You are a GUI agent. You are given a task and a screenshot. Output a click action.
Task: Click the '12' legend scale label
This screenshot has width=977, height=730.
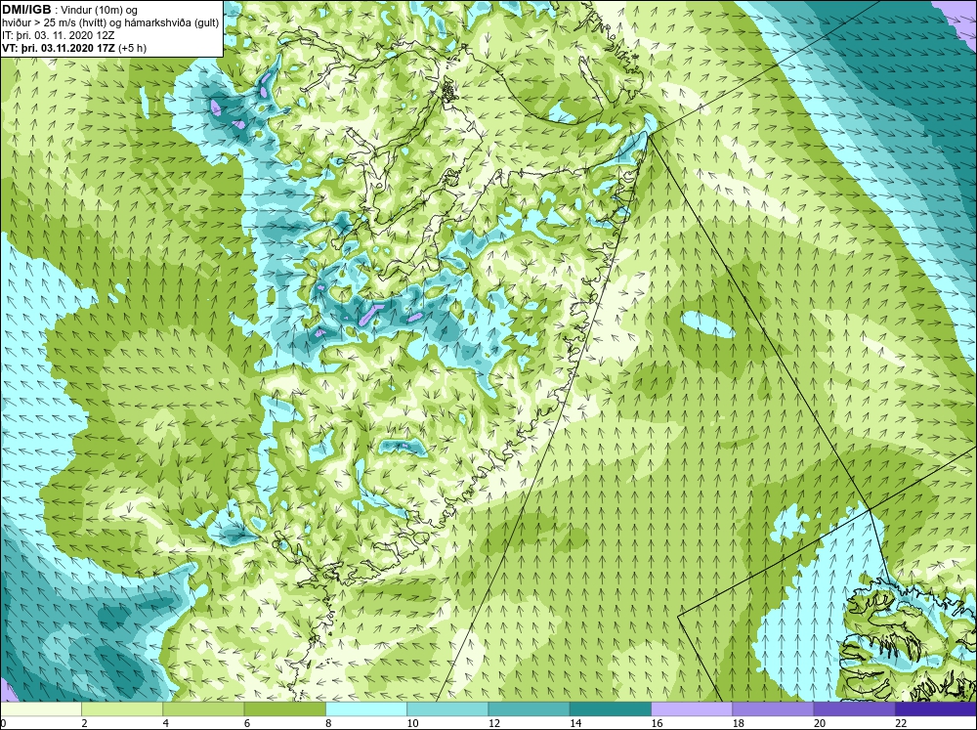pos(494,723)
